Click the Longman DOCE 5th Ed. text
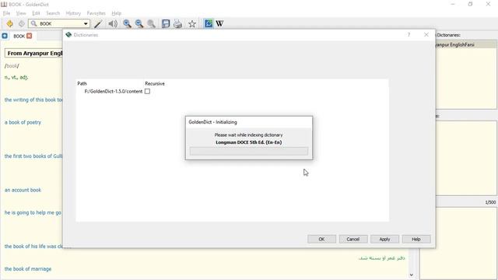This screenshot has height=280, width=498. coord(249,142)
